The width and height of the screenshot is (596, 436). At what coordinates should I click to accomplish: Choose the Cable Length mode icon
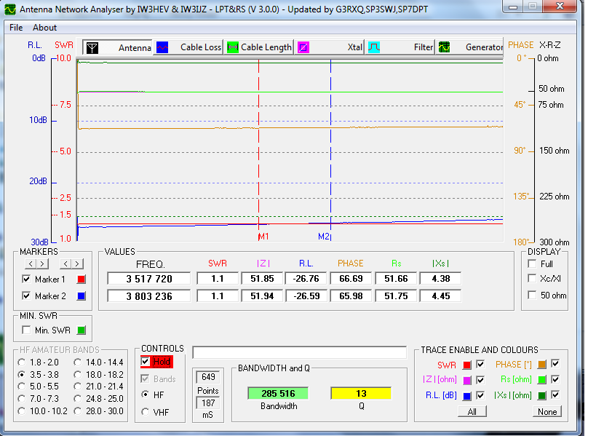click(233, 48)
